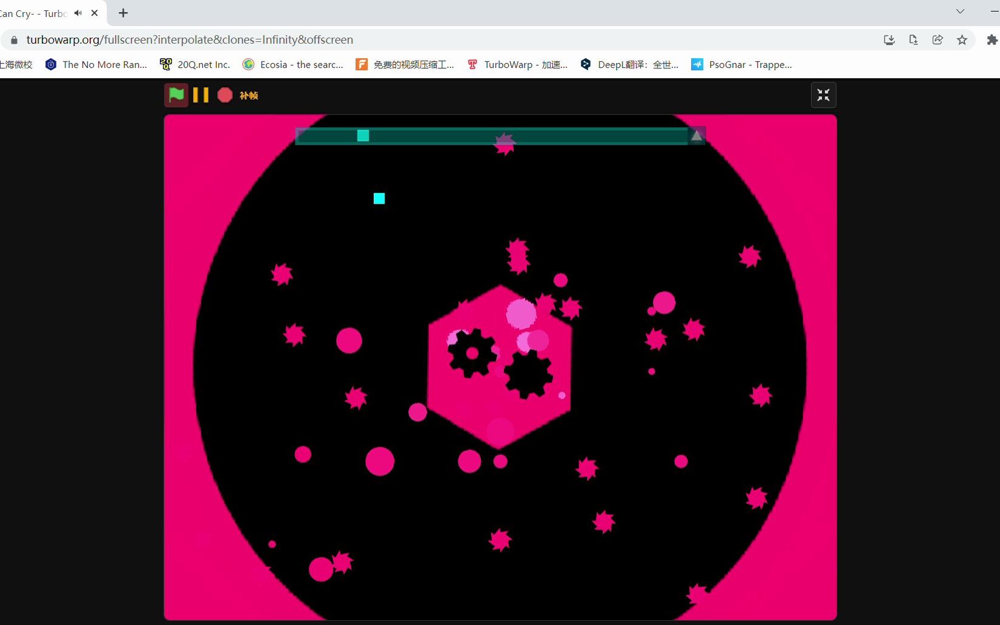Open the PsoGnar - Trappe... bookmark
The width and height of the screenshot is (1000, 625).
[x=741, y=64]
